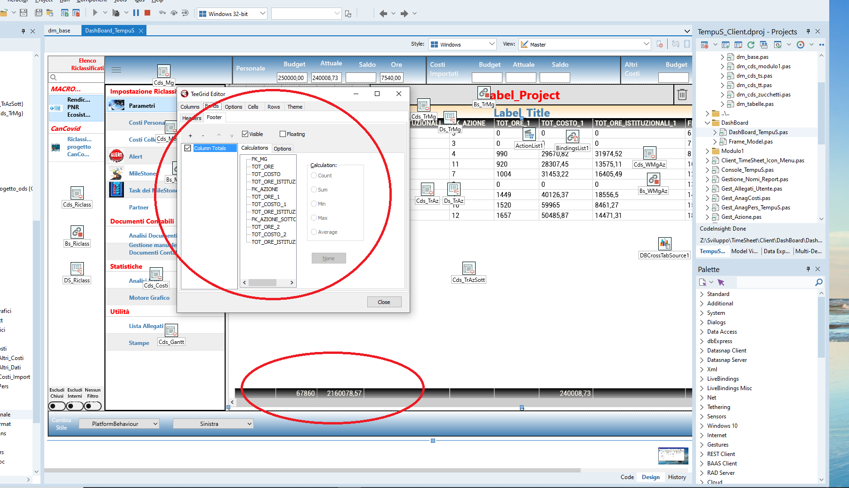The height and width of the screenshot is (488, 849).
Task: Select the Cds_WMgAz component icon
Action: [x=649, y=153]
